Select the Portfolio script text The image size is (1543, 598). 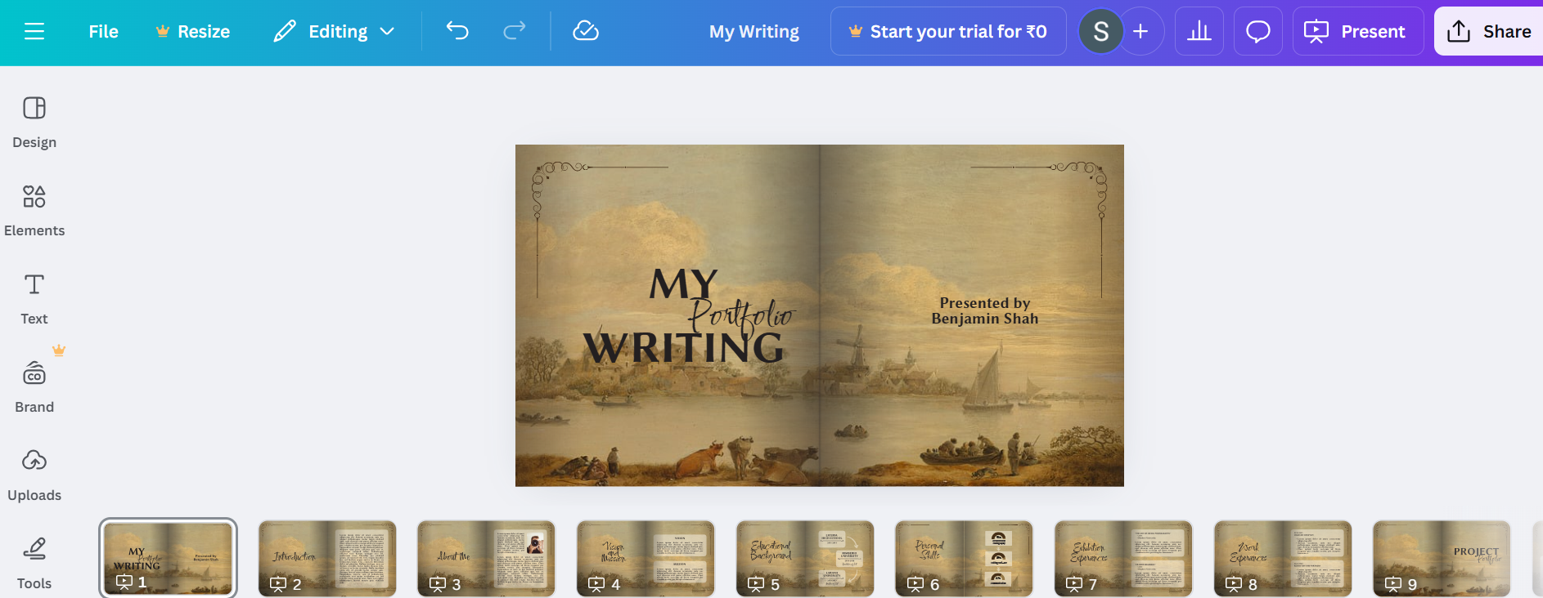pyautogui.click(x=741, y=315)
